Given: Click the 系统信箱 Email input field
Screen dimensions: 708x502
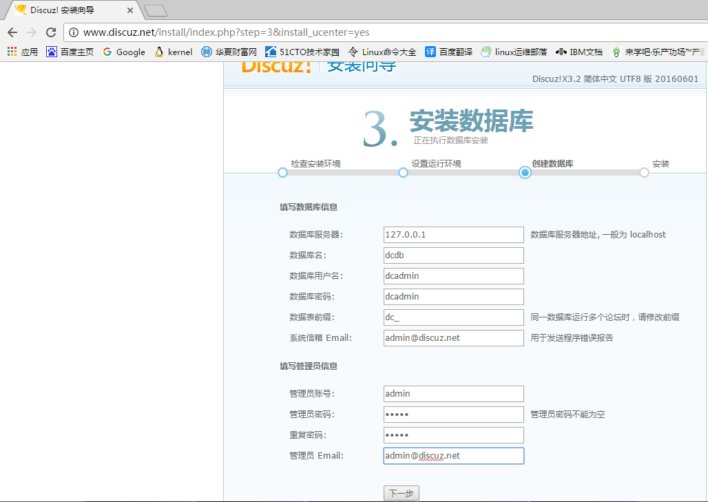Looking at the screenshot, I should [x=454, y=338].
